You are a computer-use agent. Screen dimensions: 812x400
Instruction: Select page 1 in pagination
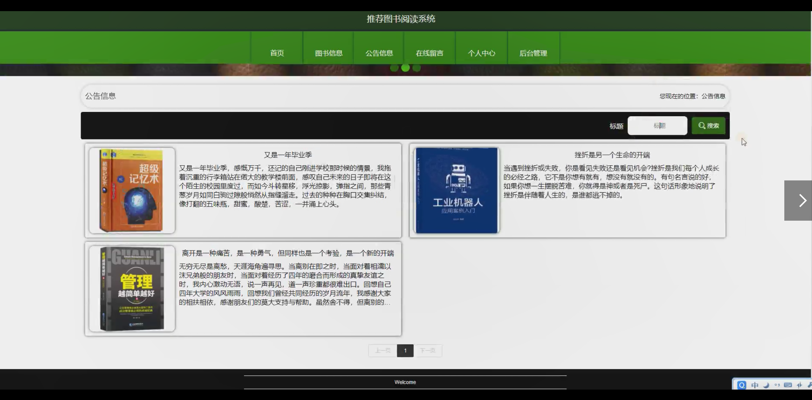(x=405, y=350)
